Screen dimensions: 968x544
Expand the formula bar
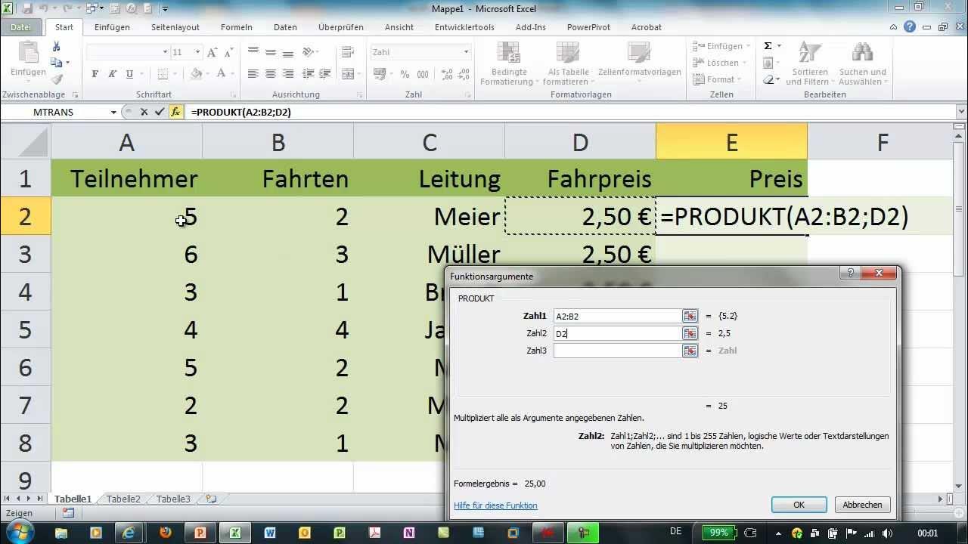tap(961, 112)
